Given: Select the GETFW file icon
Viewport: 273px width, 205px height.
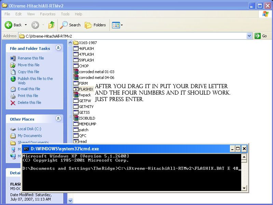Looking at the screenshot, I should click(76, 101).
